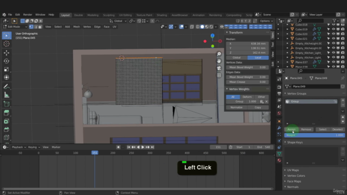Open the Playback dropdown
Image resolution: width=347 pixels, height=195 pixels.
pyautogui.click(x=19, y=147)
